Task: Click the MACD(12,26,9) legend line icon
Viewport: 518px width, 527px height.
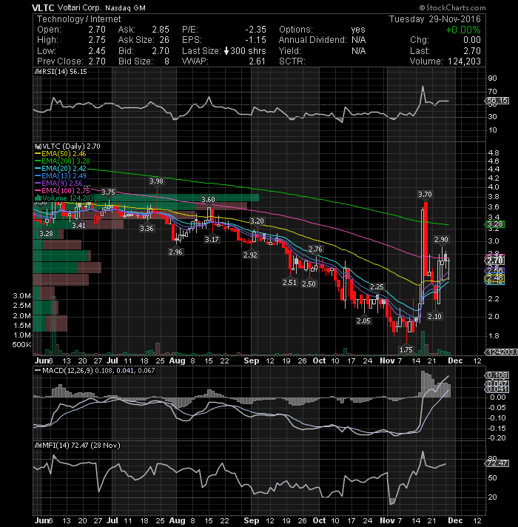Action: click(38, 370)
